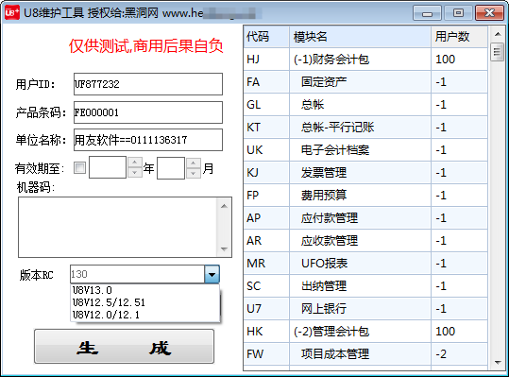Select the 总帐 module cell
This screenshot has height=377, width=509.
360,105
